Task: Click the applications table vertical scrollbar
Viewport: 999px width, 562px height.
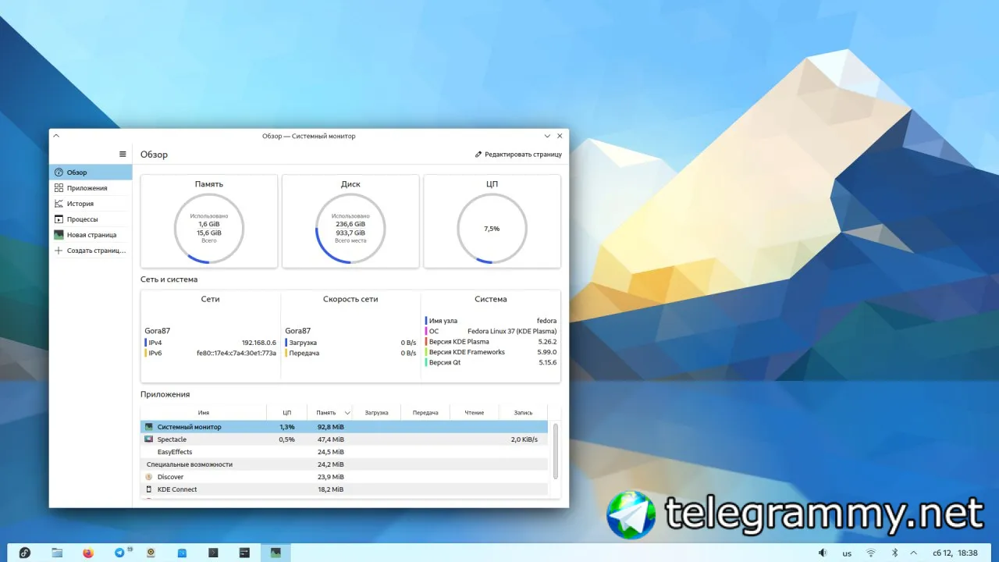Action: [556, 450]
